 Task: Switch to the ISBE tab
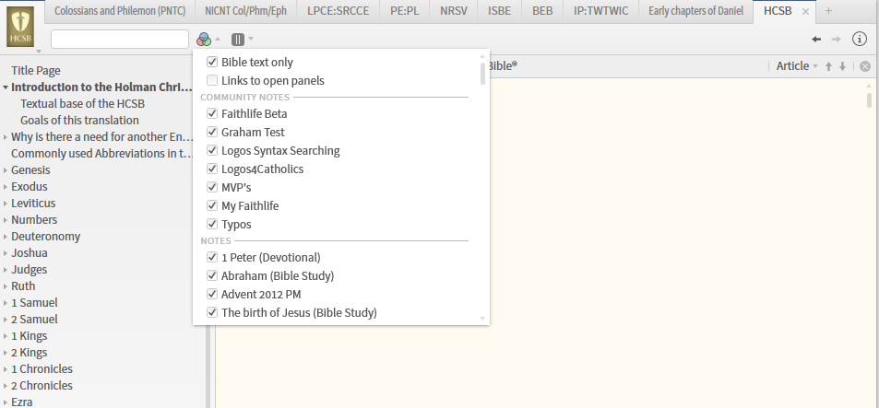point(500,11)
